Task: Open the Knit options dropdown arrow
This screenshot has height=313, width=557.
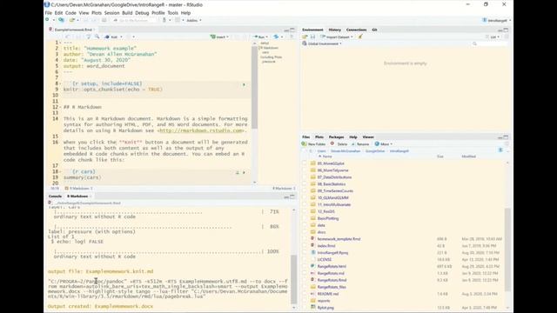Action: coord(121,37)
